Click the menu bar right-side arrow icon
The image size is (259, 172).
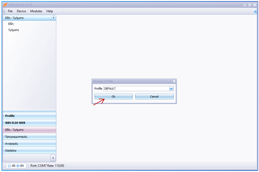click(x=255, y=11)
